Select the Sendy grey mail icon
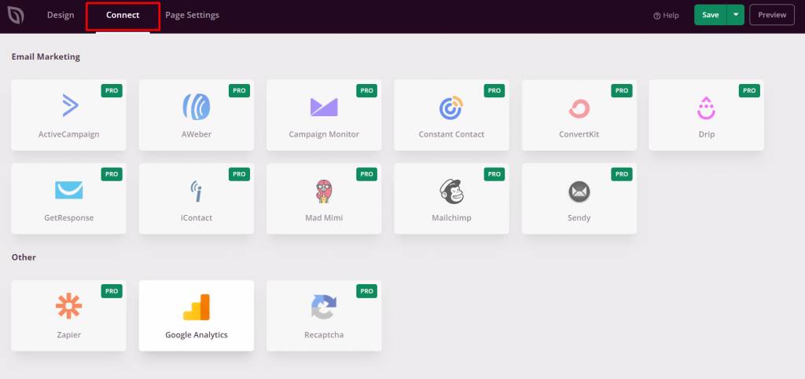Image resolution: width=805 pixels, height=379 pixels. [579, 192]
